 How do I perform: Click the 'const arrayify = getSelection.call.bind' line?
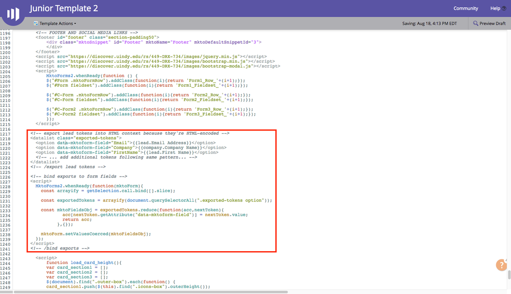(108, 191)
